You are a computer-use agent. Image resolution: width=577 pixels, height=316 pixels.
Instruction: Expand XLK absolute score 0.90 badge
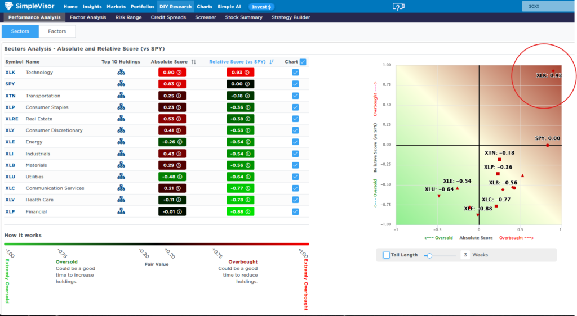click(172, 73)
